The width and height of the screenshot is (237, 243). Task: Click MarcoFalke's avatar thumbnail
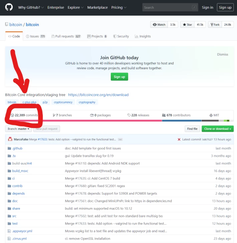[x=10, y=139]
